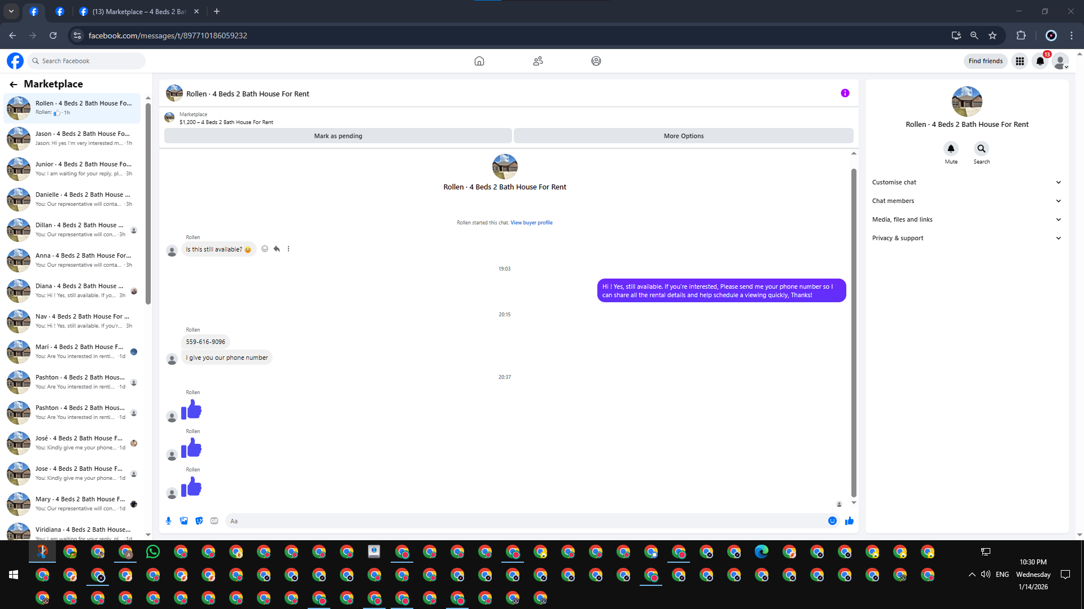Open the emoji picker in the message box
1084x609 pixels.
(x=832, y=521)
